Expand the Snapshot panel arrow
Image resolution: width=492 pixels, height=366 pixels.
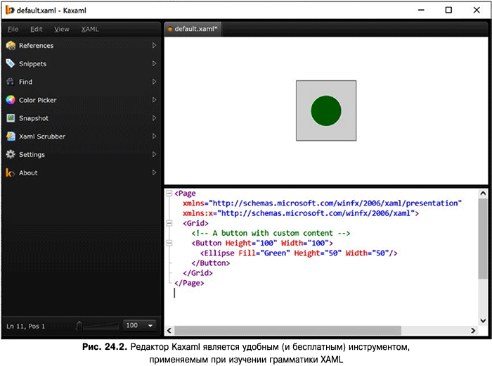(x=154, y=118)
